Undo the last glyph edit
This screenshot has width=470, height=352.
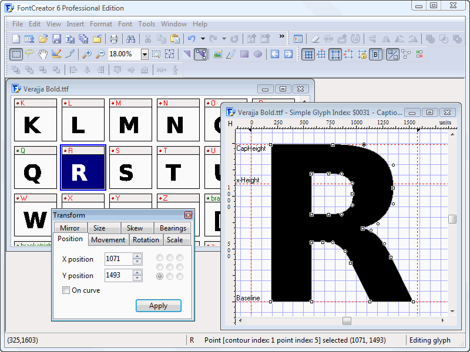click(192, 39)
